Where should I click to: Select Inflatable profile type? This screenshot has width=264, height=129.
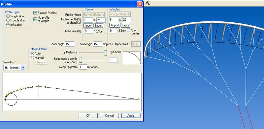click(8, 25)
